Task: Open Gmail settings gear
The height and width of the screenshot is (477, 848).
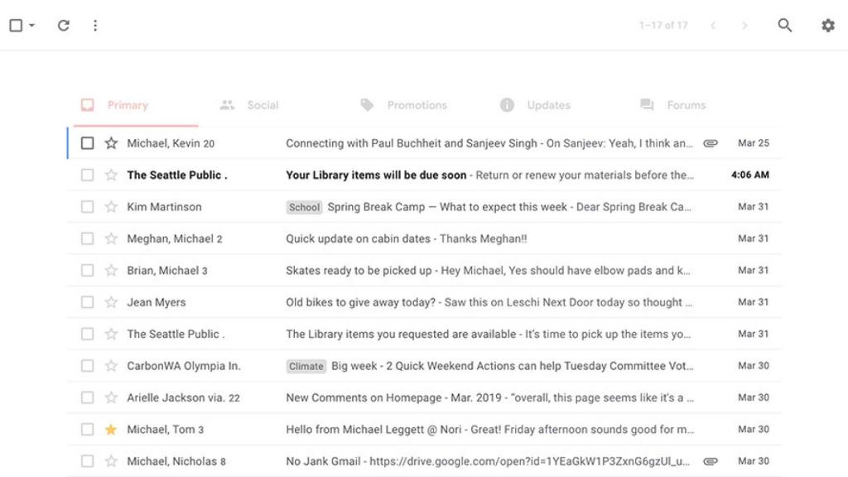Action: pos(827,26)
